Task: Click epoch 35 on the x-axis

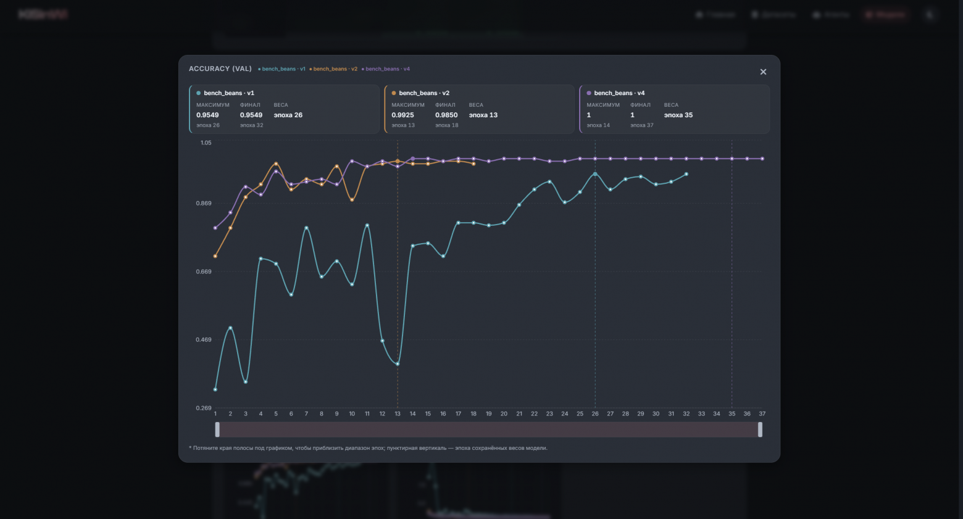Action: (x=732, y=414)
